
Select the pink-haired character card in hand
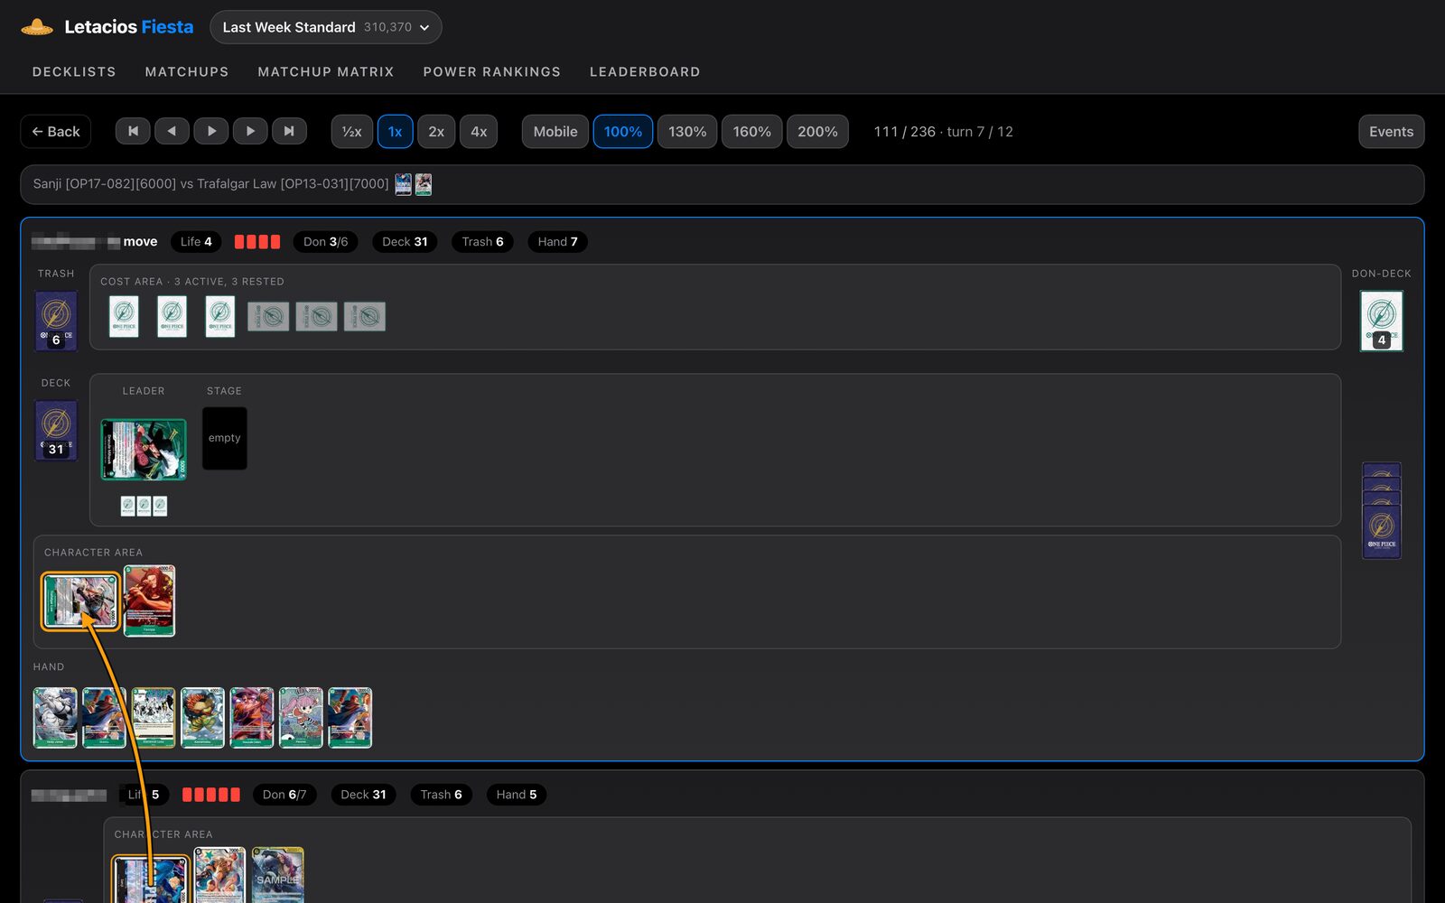click(301, 718)
